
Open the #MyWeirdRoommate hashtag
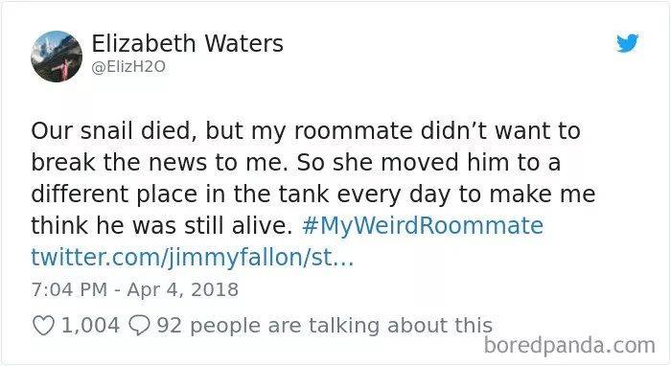(x=423, y=225)
